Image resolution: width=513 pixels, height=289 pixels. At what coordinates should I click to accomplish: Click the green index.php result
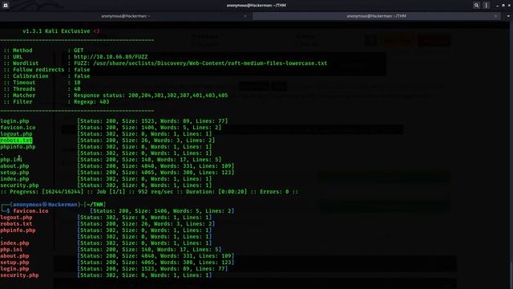tap(14, 179)
